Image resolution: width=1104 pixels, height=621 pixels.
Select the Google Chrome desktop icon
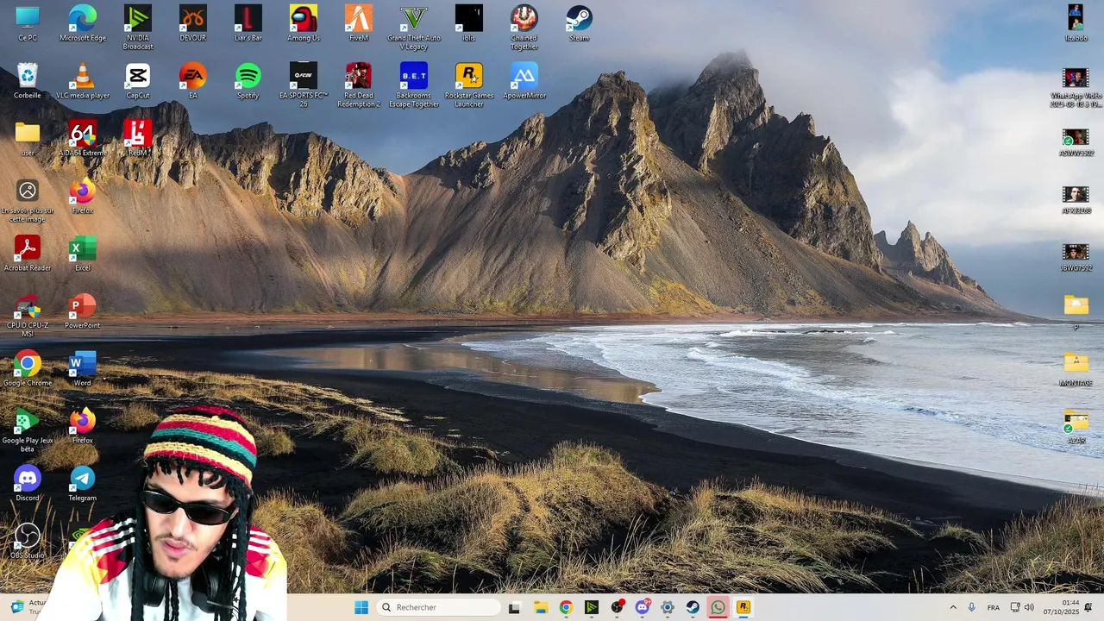pyautogui.click(x=28, y=369)
